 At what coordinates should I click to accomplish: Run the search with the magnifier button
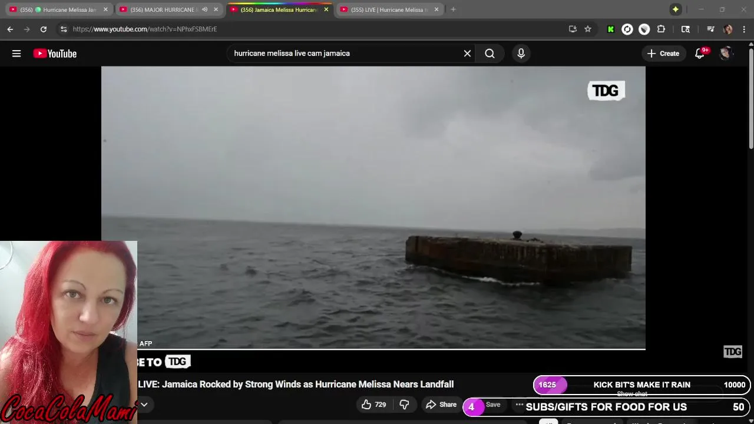(x=490, y=54)
